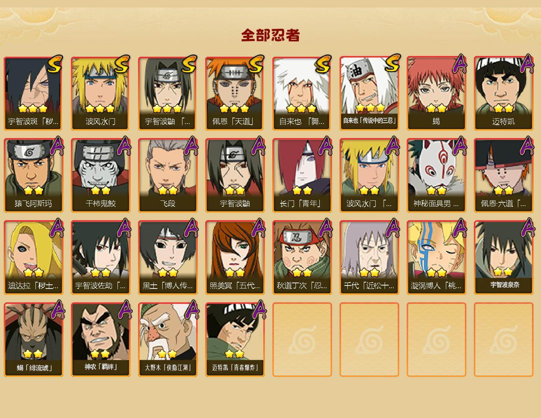
Task: Select the 波风水门 S-rank ninja card
Action: [x=100, y=93]
